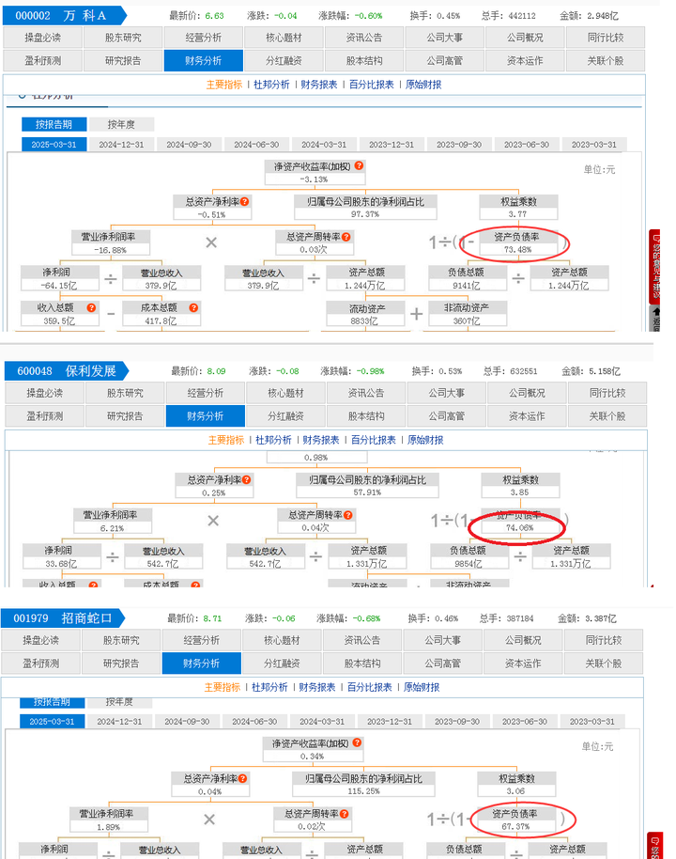Select 按年度 toggle in 万科A panel
Image resolution: width=676 pixels, height=859 pixels.
(x=121, y=124)
